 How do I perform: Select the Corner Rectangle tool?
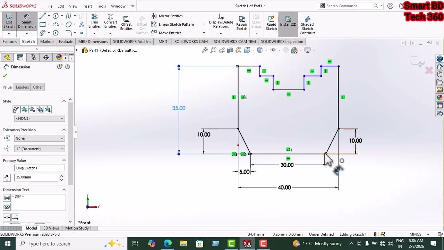[43, 24]
